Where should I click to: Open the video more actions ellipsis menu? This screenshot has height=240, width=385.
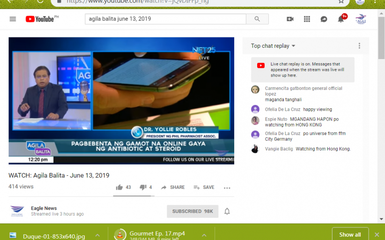[227, 187]
